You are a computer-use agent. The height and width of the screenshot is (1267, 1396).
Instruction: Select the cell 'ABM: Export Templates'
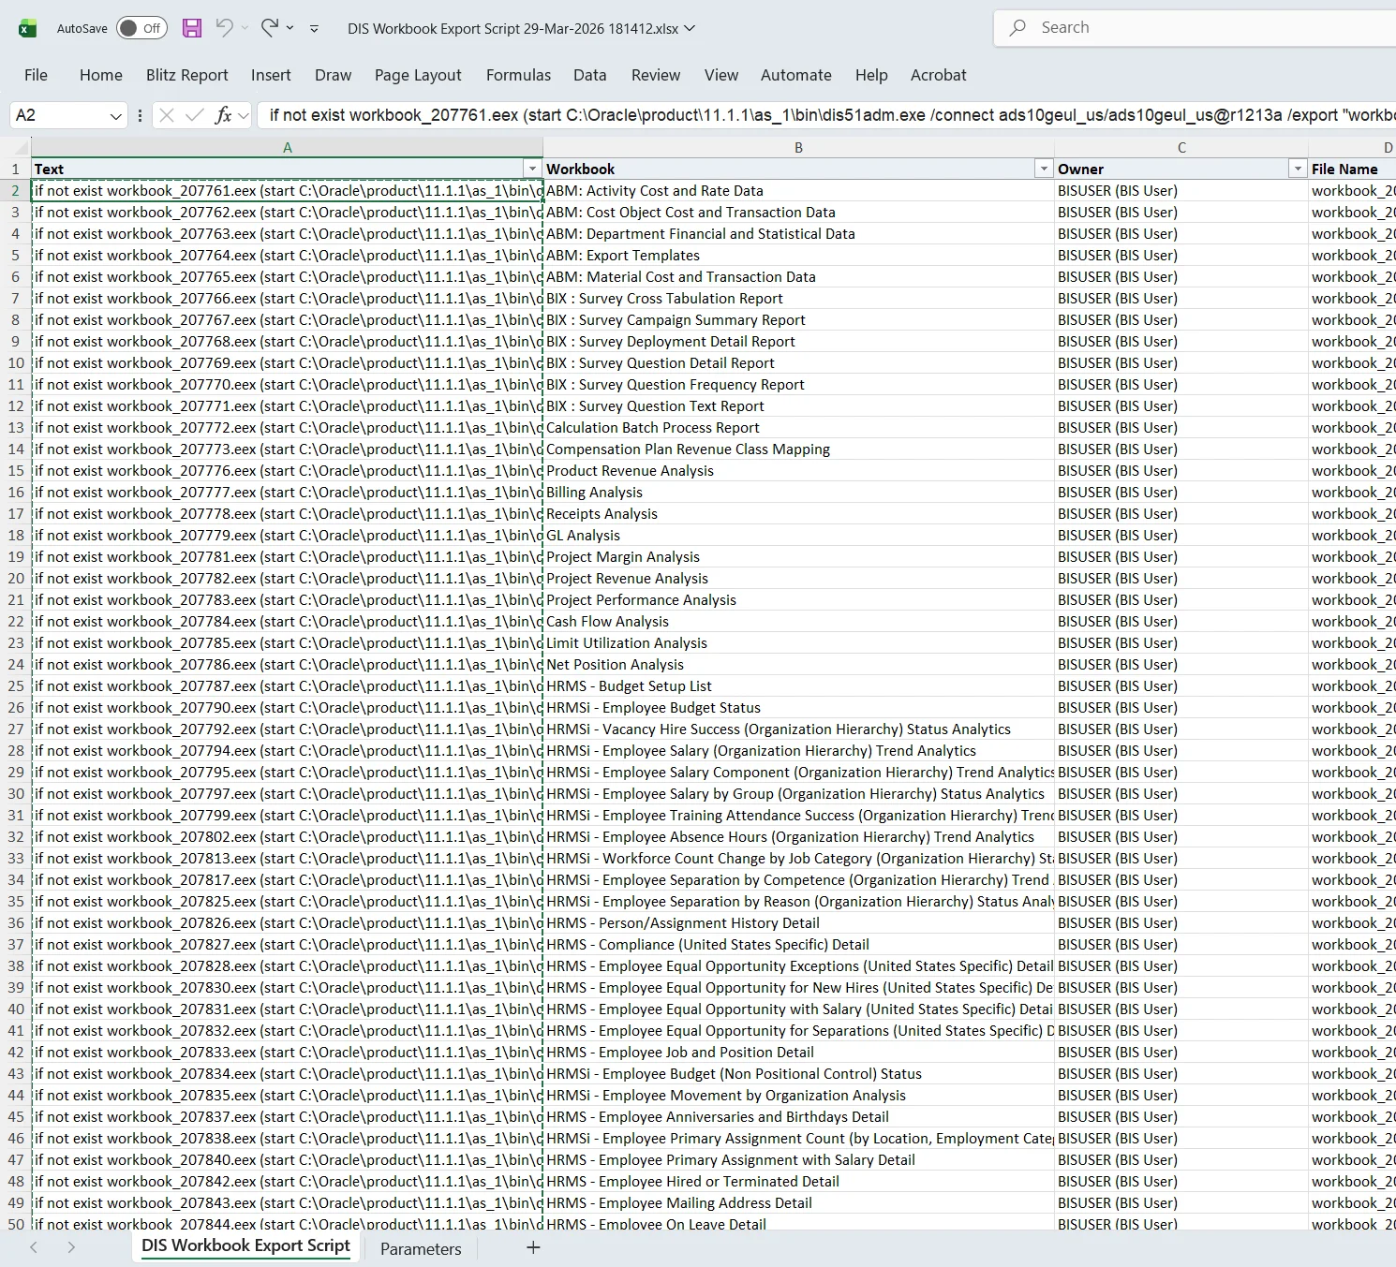(x=798, y=256)
